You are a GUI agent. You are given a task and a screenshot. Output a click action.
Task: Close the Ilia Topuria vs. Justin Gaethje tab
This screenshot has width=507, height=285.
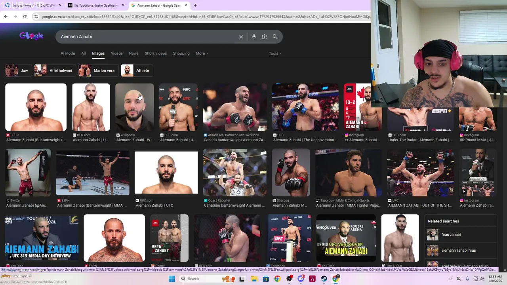(x=123, y=5)
